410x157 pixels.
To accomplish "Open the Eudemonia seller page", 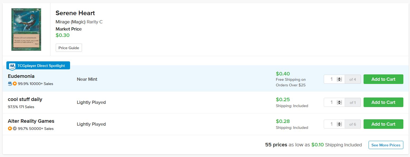I will coord(21,76).
